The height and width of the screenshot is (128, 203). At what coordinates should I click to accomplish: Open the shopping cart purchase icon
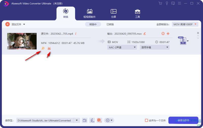[160, 3]
